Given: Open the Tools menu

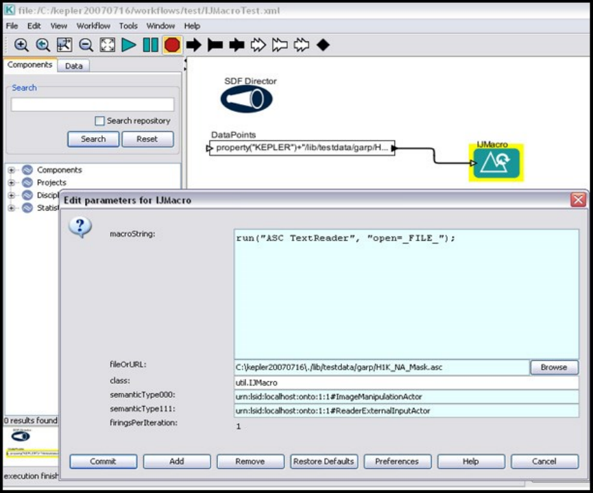Looking at the screenshot, I should pos(128,26).
